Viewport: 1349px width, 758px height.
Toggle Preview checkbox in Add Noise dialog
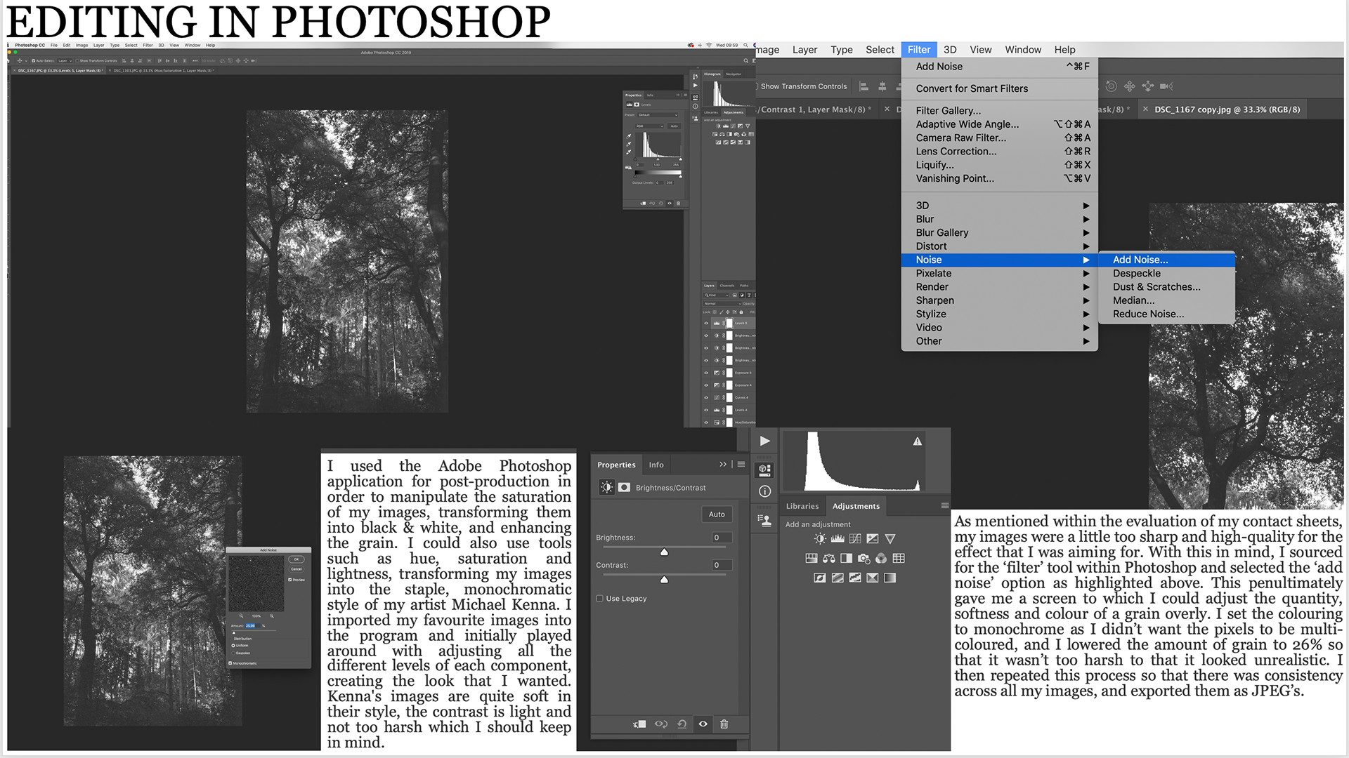click(290, 580)
